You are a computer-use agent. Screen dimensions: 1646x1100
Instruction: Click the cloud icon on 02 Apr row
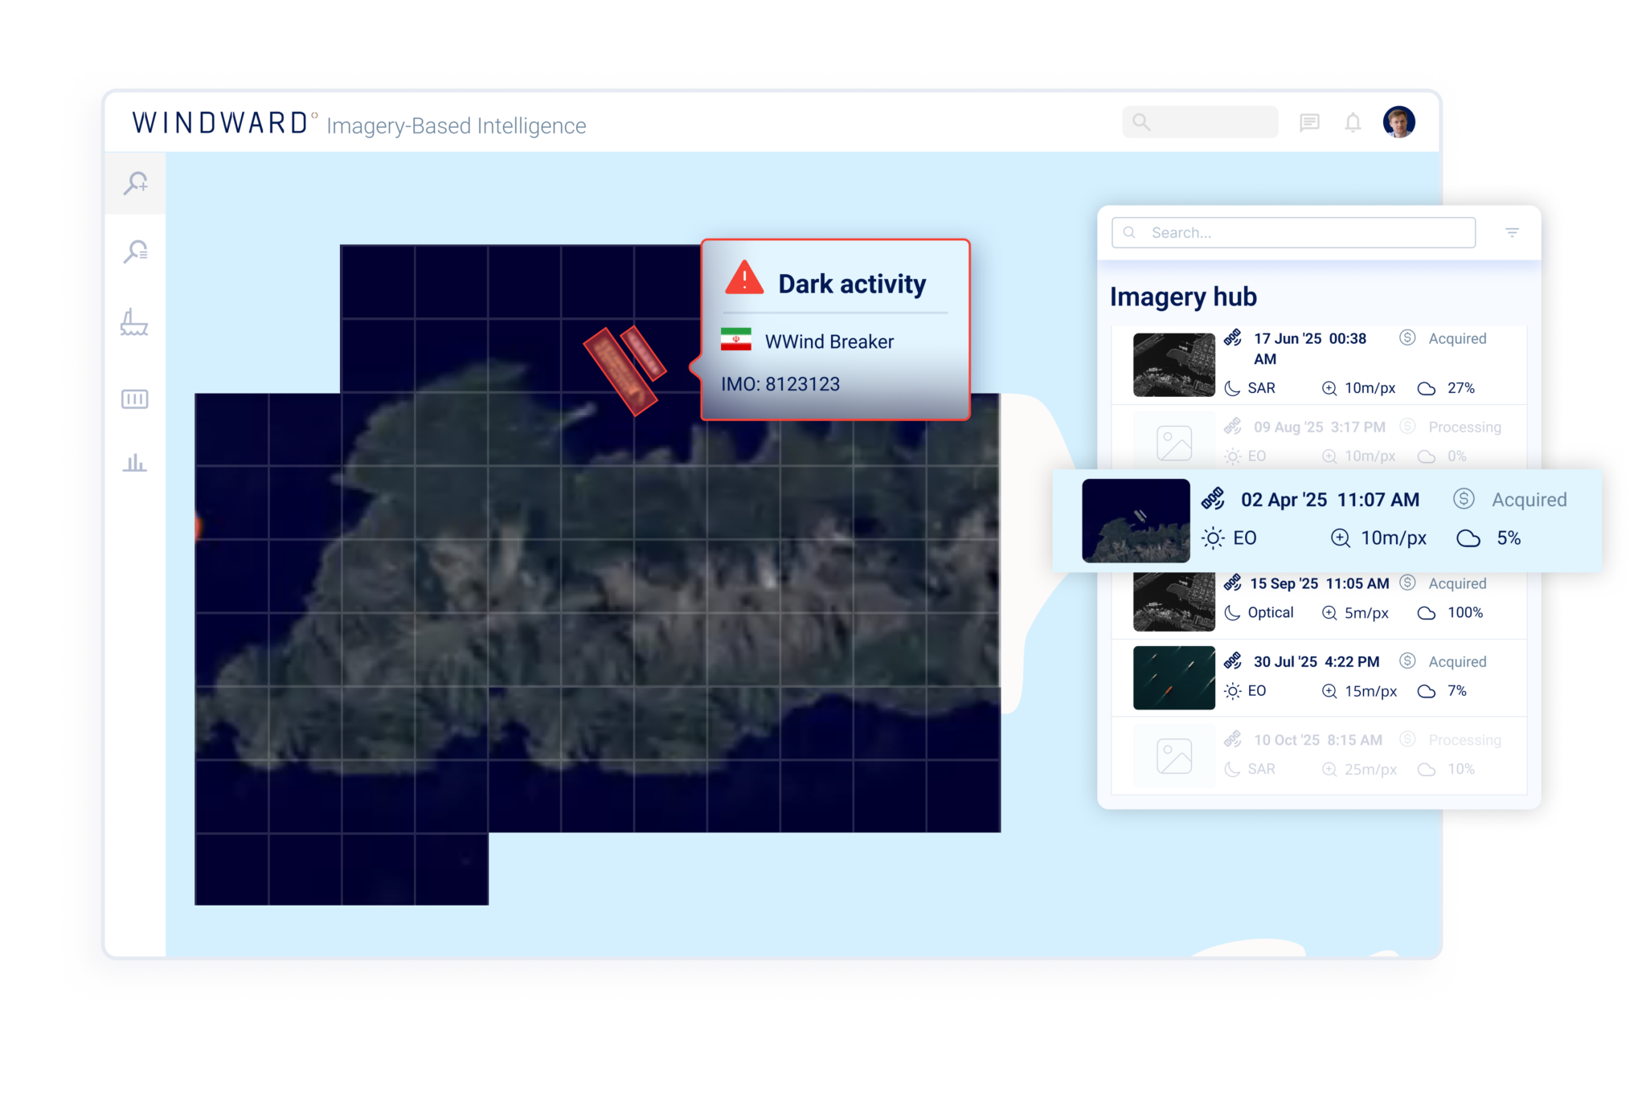click(x=1468, y=538)
